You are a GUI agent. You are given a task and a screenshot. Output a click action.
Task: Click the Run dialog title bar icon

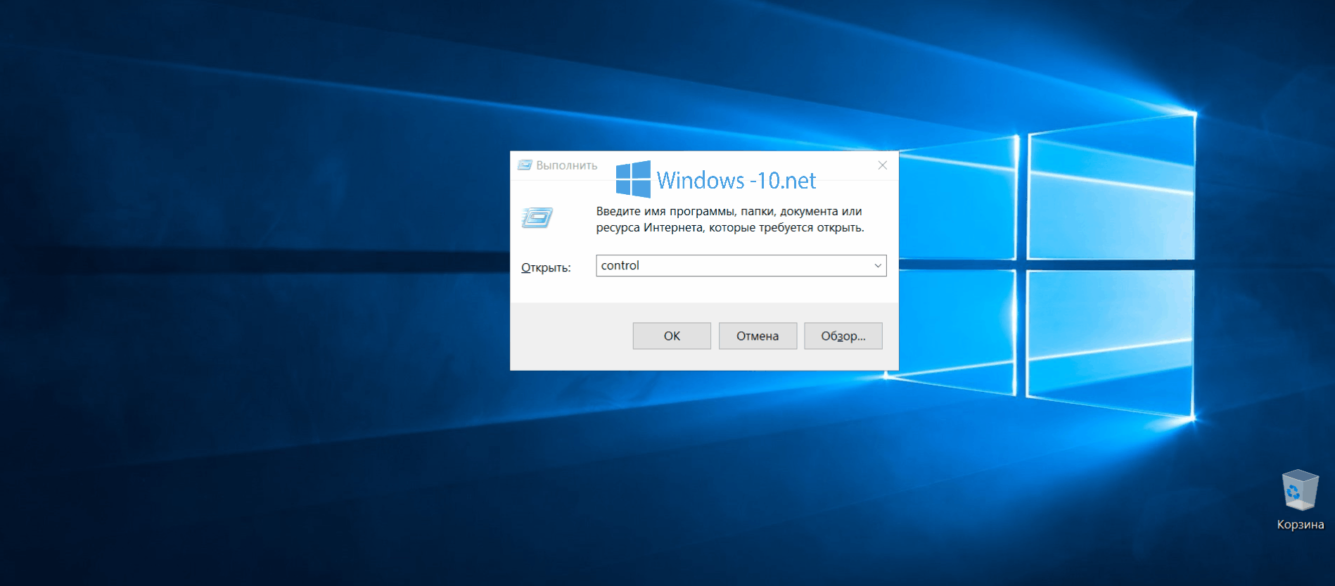pyautogui.click(x=525, y=165)
